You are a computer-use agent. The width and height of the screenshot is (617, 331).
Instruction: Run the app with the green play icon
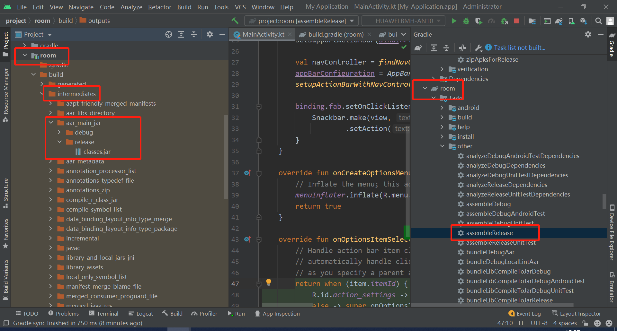(454, 21)
